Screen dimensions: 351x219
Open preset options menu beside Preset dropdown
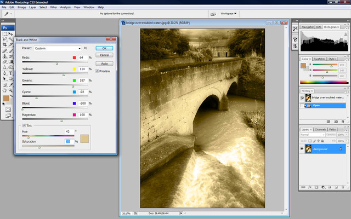click(x=86, y=48)
